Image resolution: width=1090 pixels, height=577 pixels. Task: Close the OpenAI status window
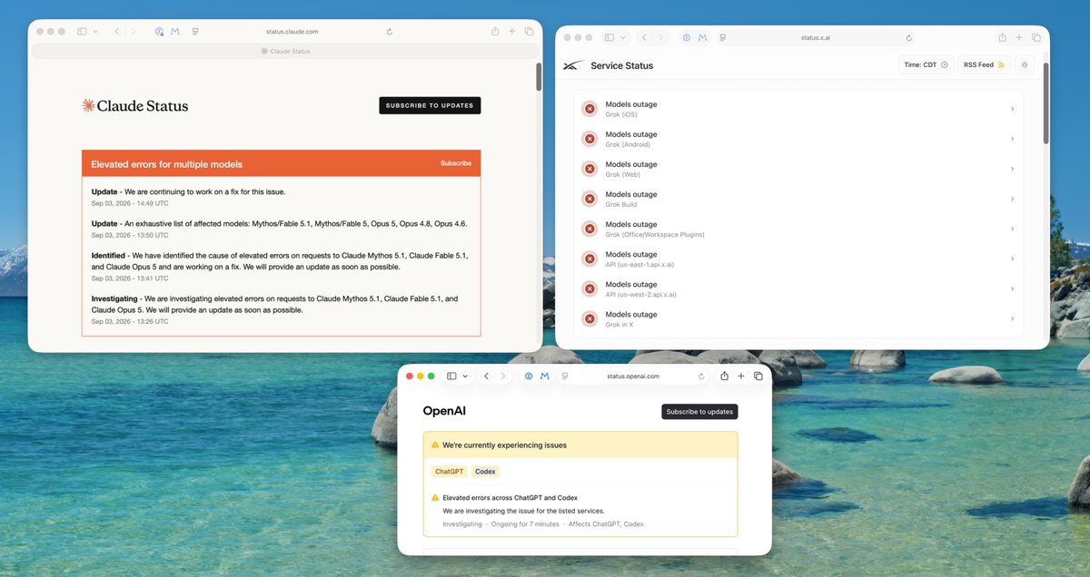tap(410, 376)
